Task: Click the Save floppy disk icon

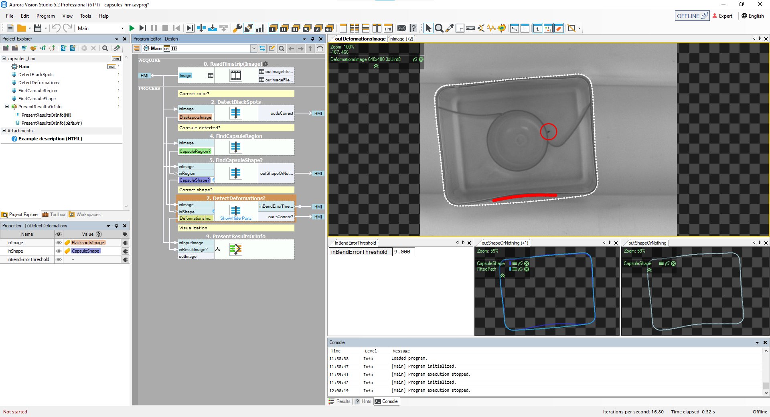Action: [38, 28]
